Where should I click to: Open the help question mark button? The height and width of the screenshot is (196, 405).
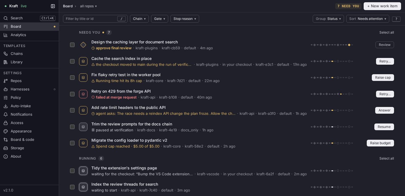click(x=396, y=19)
